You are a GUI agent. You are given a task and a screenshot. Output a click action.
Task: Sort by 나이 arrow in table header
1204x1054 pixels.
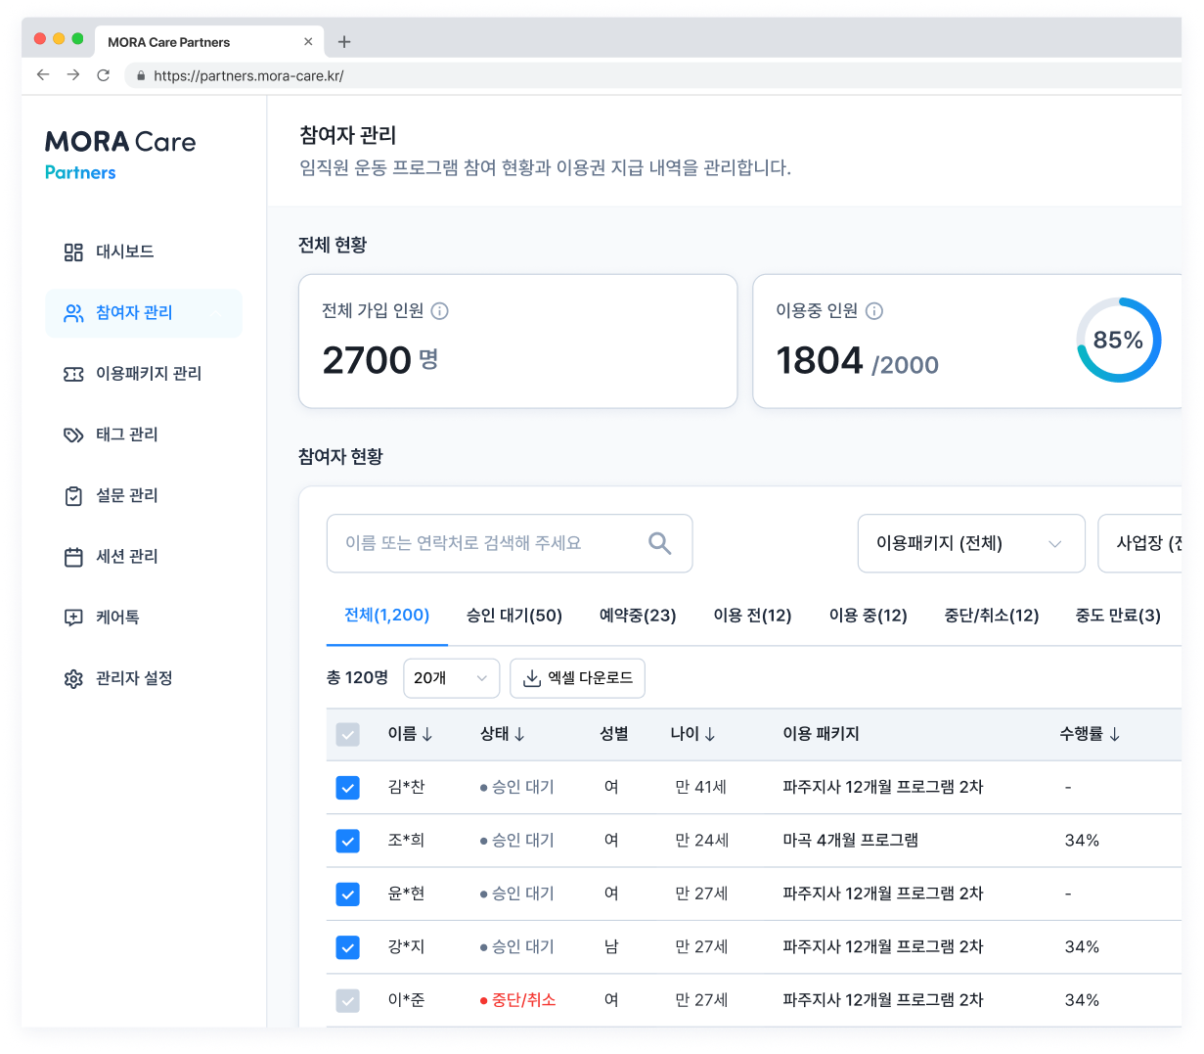click(x=710, y=734)
